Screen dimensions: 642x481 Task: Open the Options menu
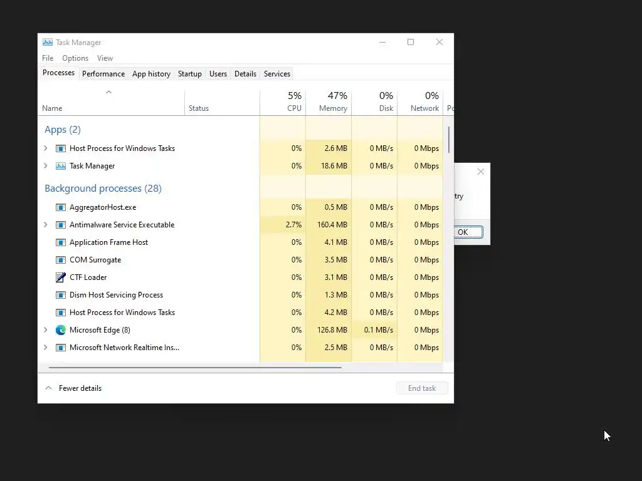tap(75, 58)
